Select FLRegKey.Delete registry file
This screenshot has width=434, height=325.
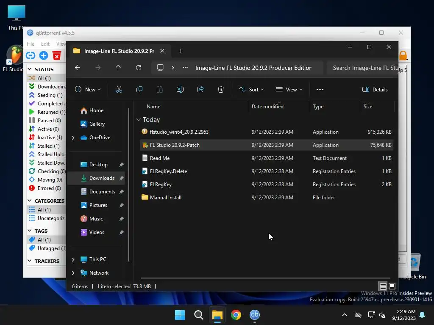[x=267, y=171]
